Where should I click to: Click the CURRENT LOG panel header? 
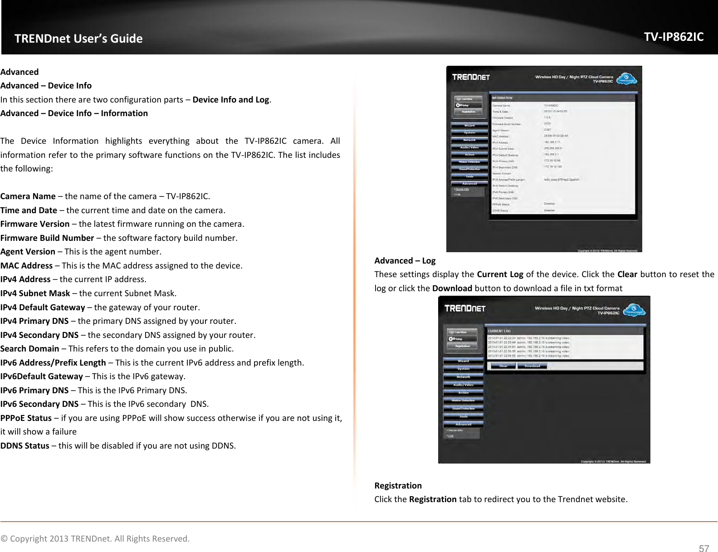coord(564,331)
